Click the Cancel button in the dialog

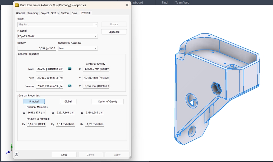click(90, 155)
